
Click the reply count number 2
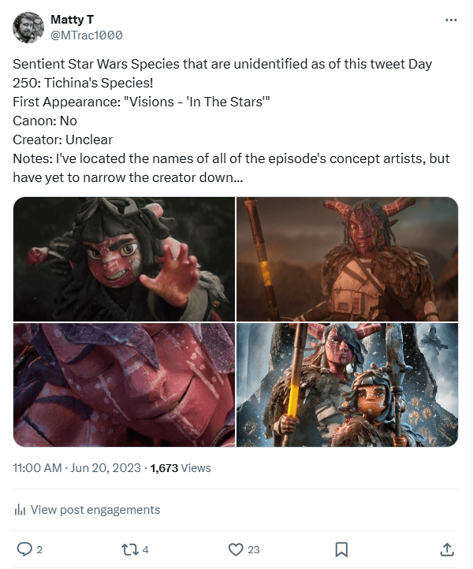(x=39, y=549)
